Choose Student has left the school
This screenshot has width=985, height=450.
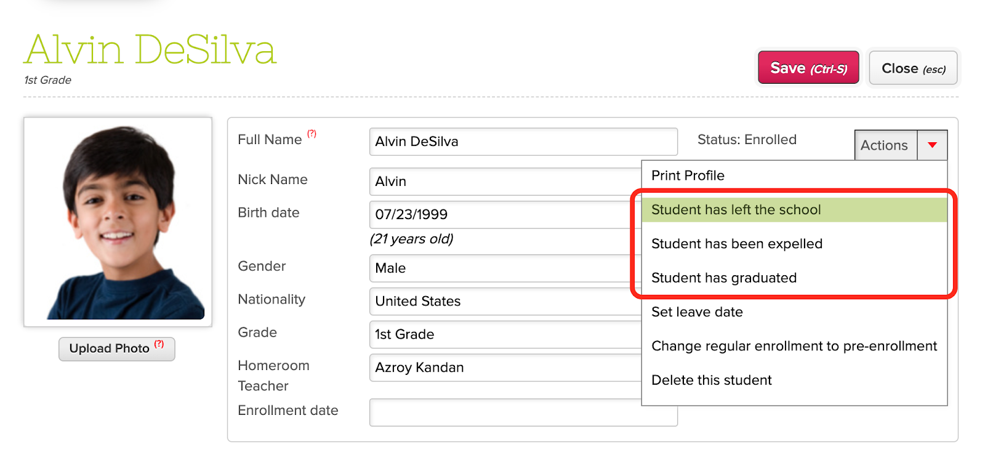pos(736,210)
